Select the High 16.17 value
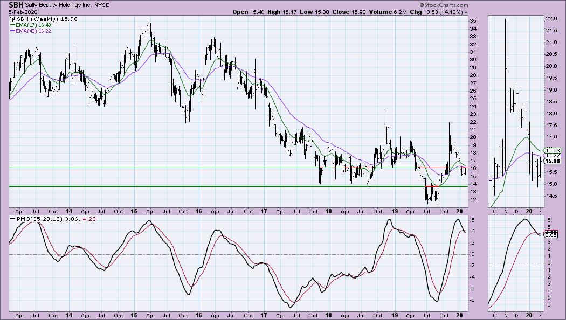 [x=282, y=12]
